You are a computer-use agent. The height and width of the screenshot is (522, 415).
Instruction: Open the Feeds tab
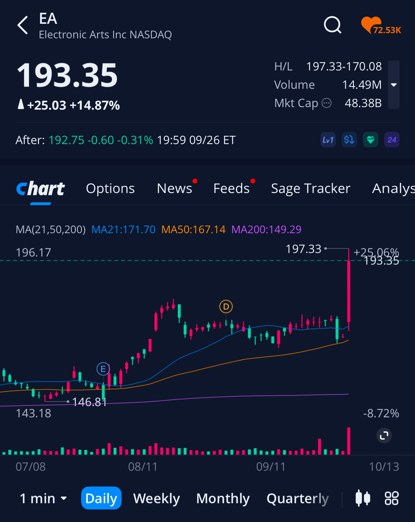pos(231,188)
